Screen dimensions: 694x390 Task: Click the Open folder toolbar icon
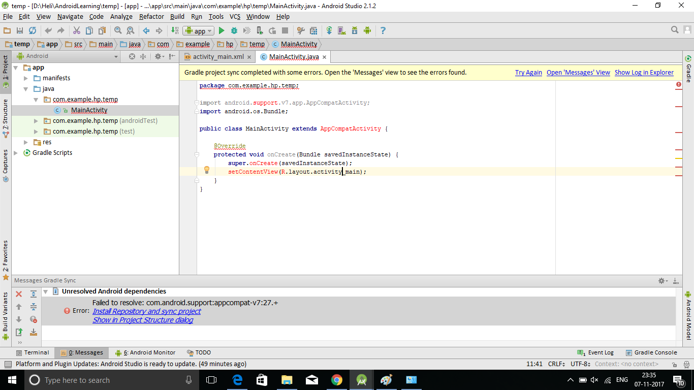pos(7,30)
